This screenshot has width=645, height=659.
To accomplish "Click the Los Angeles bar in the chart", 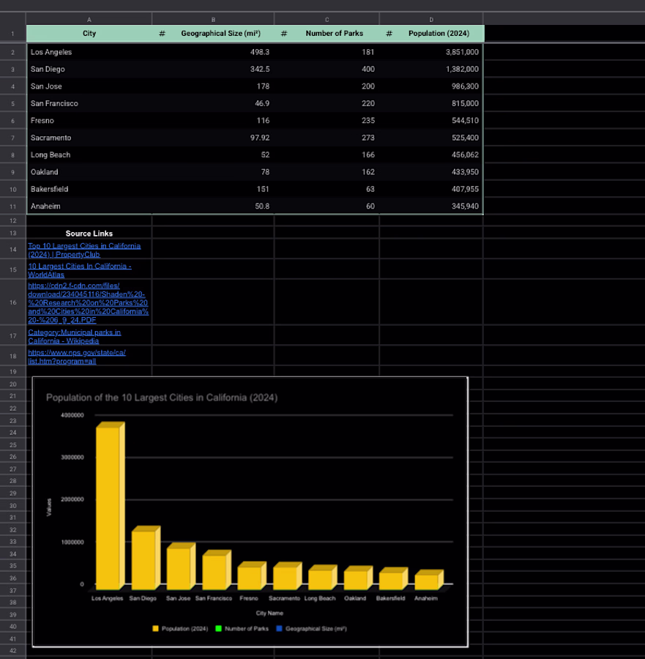I will (x=110, y=505).
